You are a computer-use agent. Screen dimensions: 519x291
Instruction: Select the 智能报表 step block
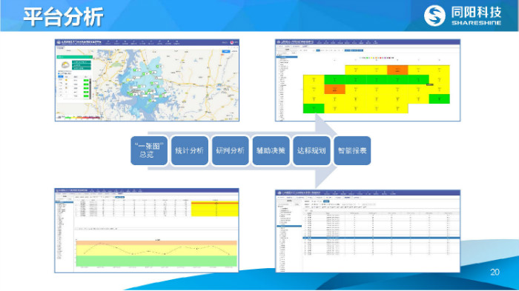point(352,150)
